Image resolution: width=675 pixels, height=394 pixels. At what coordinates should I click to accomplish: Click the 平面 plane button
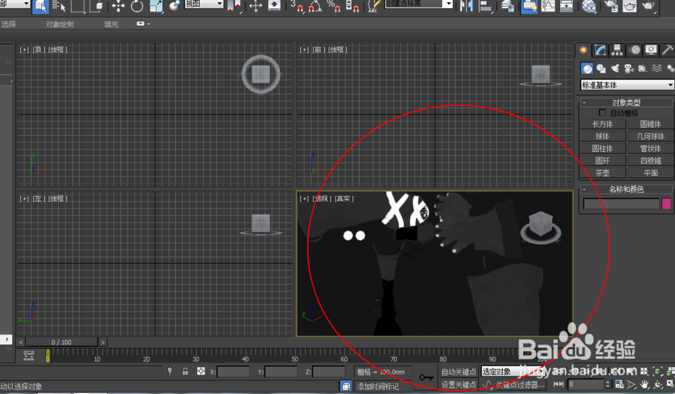(x=651, y=173)
